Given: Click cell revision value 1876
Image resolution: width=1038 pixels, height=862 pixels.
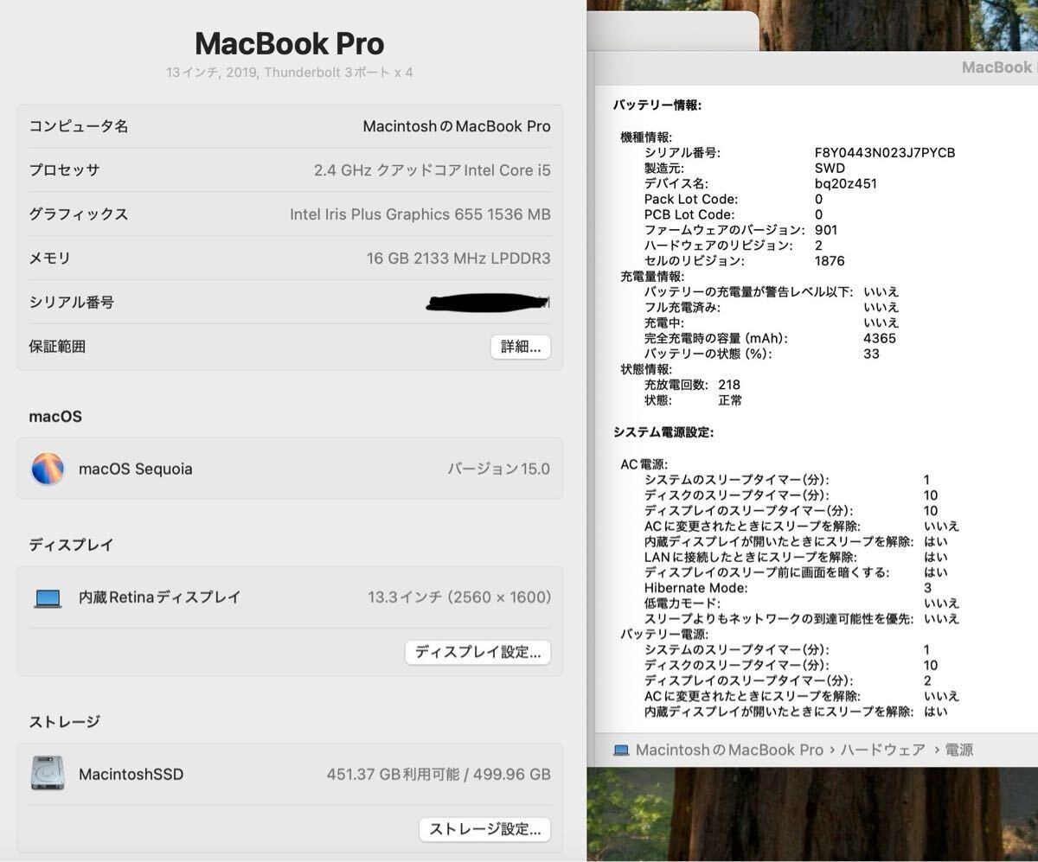Looking at the screenshot, I should pos(830,261).
